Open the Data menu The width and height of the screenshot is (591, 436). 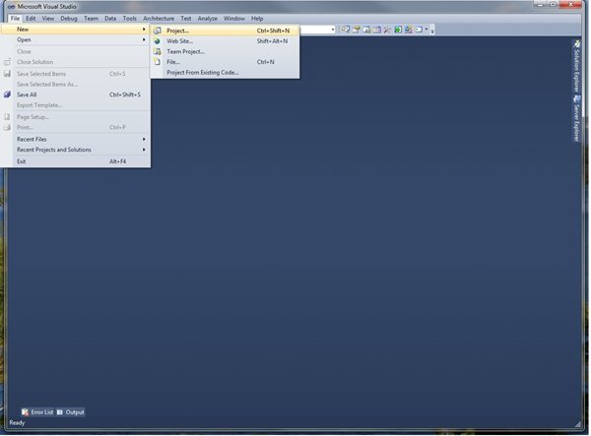click(110, 19)
